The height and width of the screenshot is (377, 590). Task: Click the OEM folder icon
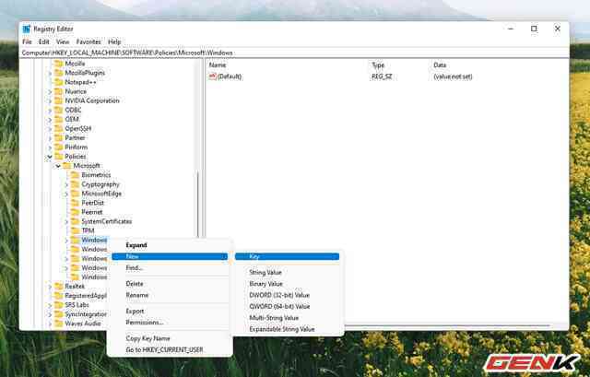pyautogui.click(x=59, y=119)
